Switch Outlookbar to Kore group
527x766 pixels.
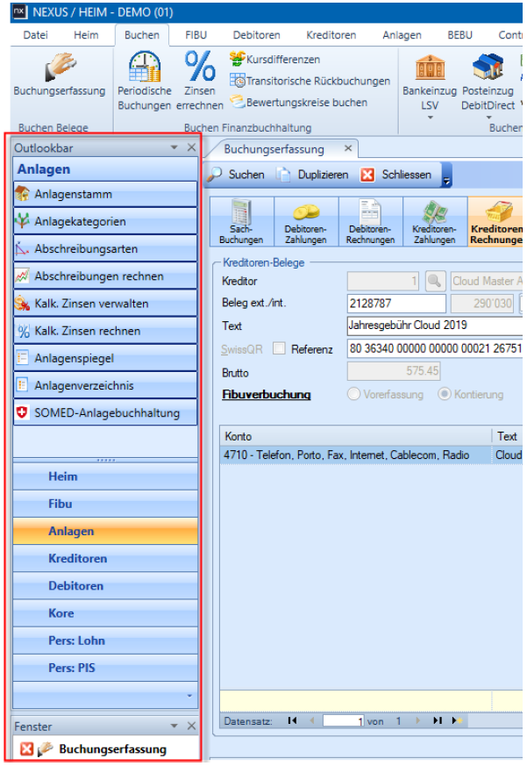105,613
